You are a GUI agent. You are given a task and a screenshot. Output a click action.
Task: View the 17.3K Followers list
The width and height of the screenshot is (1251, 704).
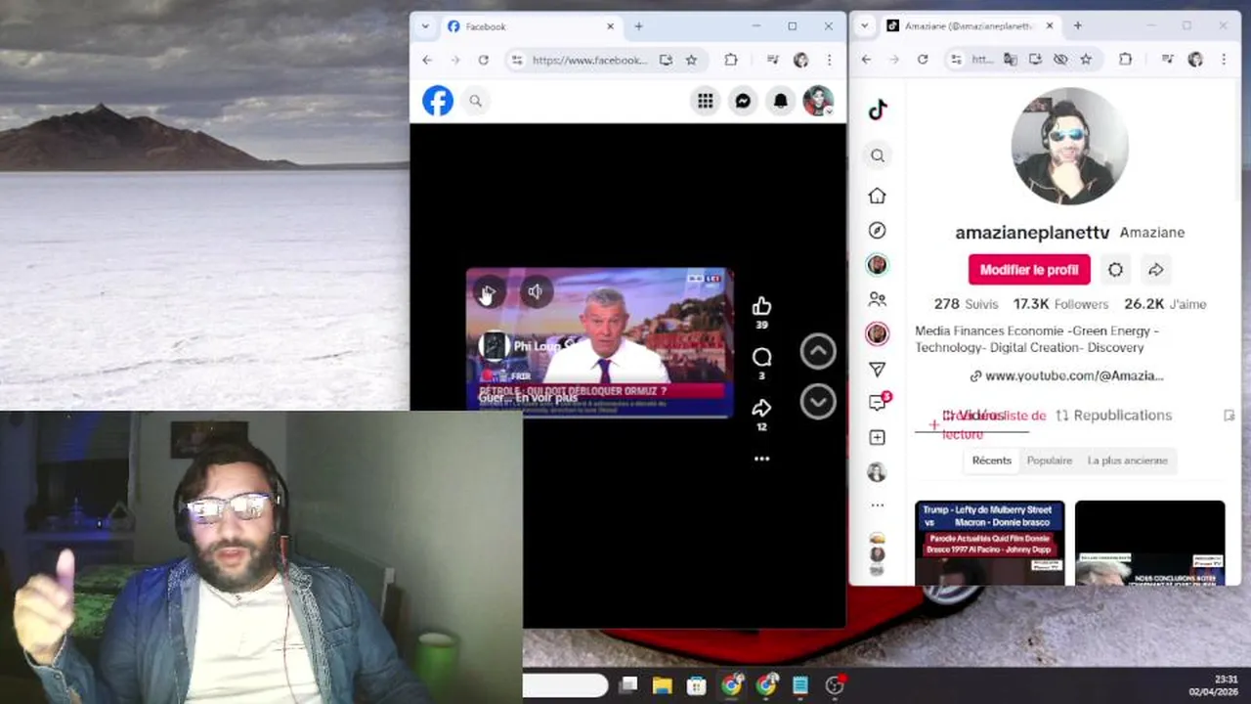1060,304
